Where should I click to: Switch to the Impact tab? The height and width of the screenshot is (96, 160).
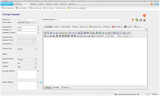[57, 27]
